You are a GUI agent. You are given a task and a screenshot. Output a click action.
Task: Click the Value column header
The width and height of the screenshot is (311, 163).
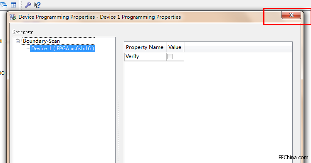175,47
